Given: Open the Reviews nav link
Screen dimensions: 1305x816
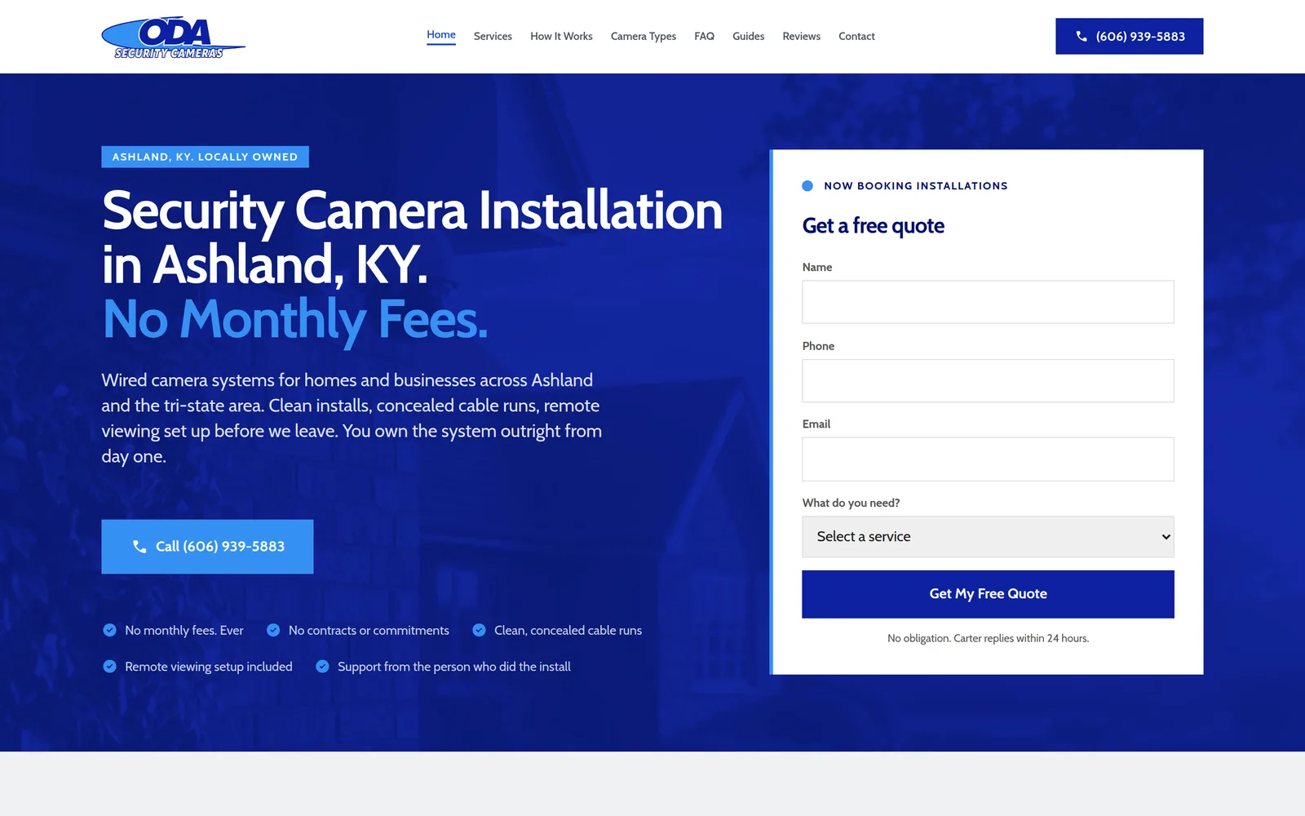Looking at the screenshot, I should click(801, 37).
